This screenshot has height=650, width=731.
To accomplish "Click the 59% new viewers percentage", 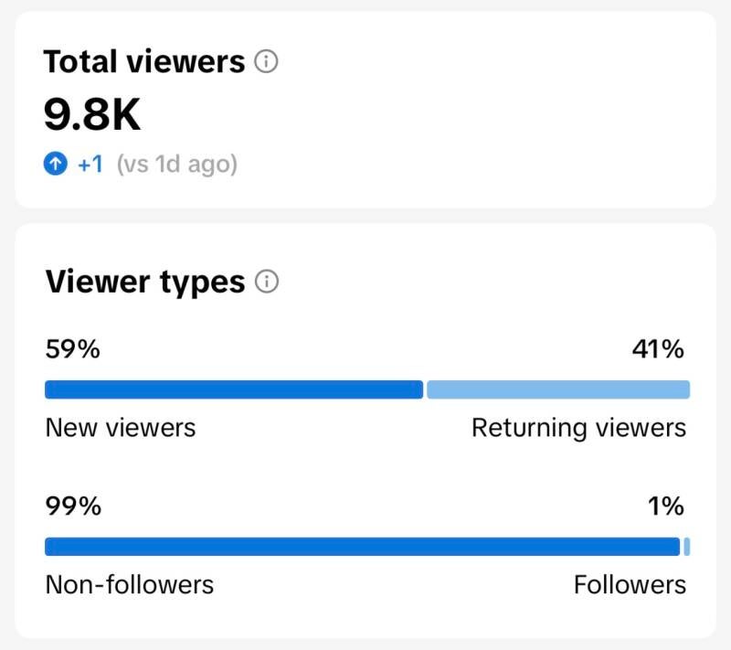I will click(x=72, y=349).
